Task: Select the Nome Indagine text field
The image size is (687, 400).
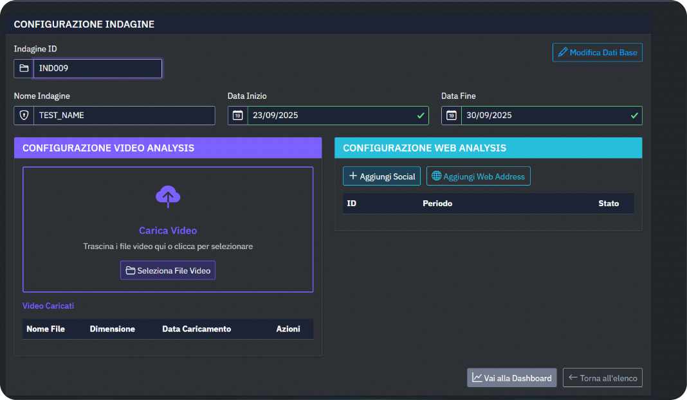Action: (x=124, y=116)
